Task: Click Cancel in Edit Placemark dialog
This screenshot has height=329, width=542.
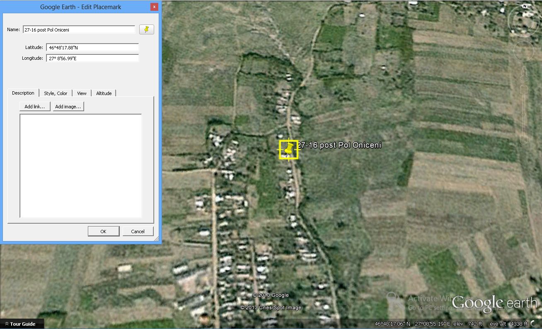Action: click(x=138, y=232)
